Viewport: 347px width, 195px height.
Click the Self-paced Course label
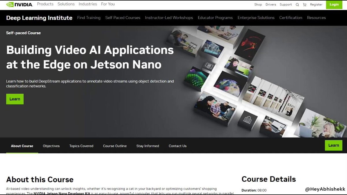[23, 33]
